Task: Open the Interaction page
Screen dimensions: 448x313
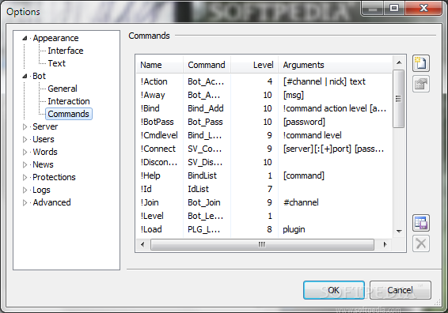Action: pyautogui.click(x=69, y=101)
